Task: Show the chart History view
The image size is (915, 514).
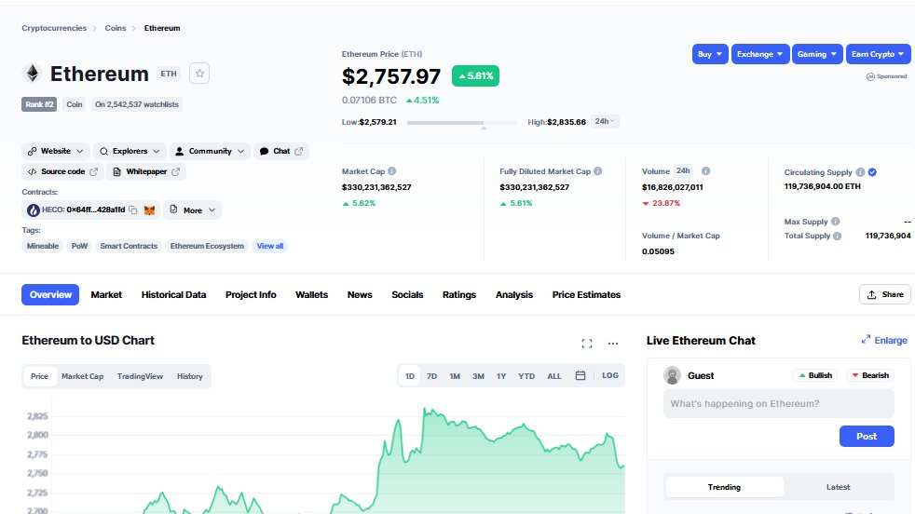Action: [x=190, y=376]
